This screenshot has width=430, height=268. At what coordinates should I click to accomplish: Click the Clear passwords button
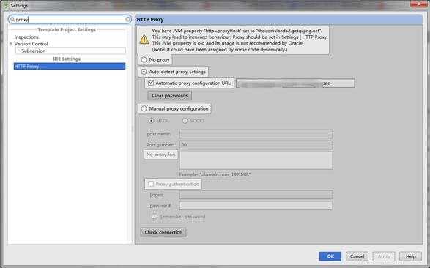point(170,96)
